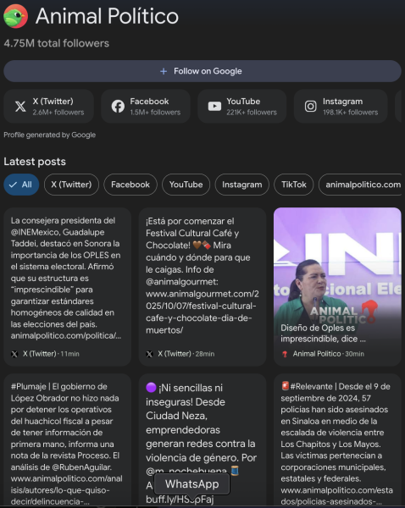Click the WhatsApp tooltip label
405x508 pixels.
(x=192, y=484)
